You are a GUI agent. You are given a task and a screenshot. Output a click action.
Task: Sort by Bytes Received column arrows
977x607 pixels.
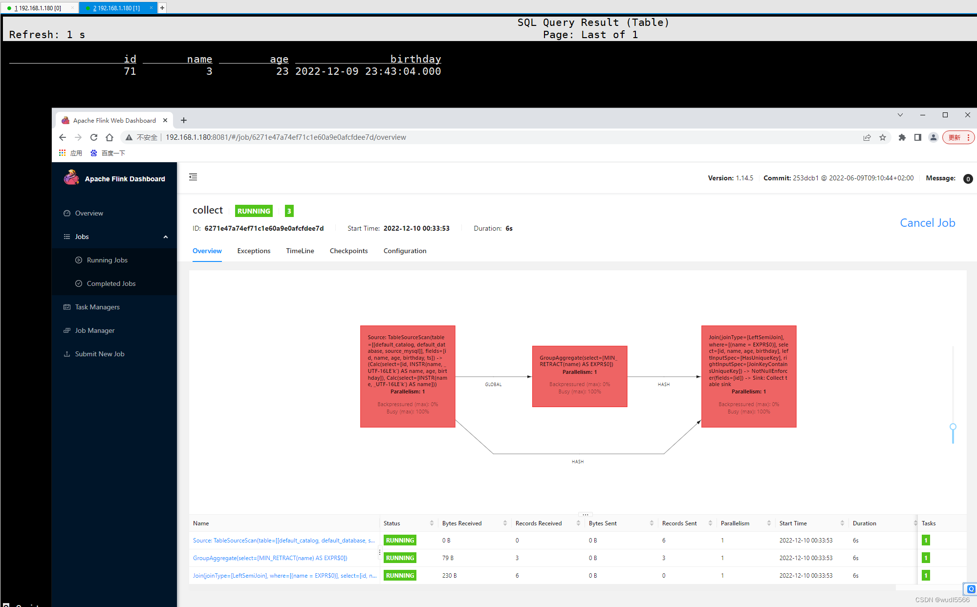(505, 523)
